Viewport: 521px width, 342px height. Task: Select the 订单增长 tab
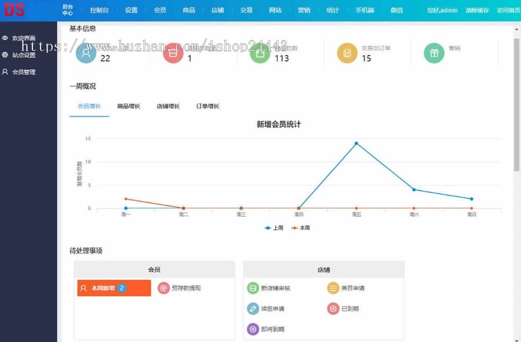[206, 106]
